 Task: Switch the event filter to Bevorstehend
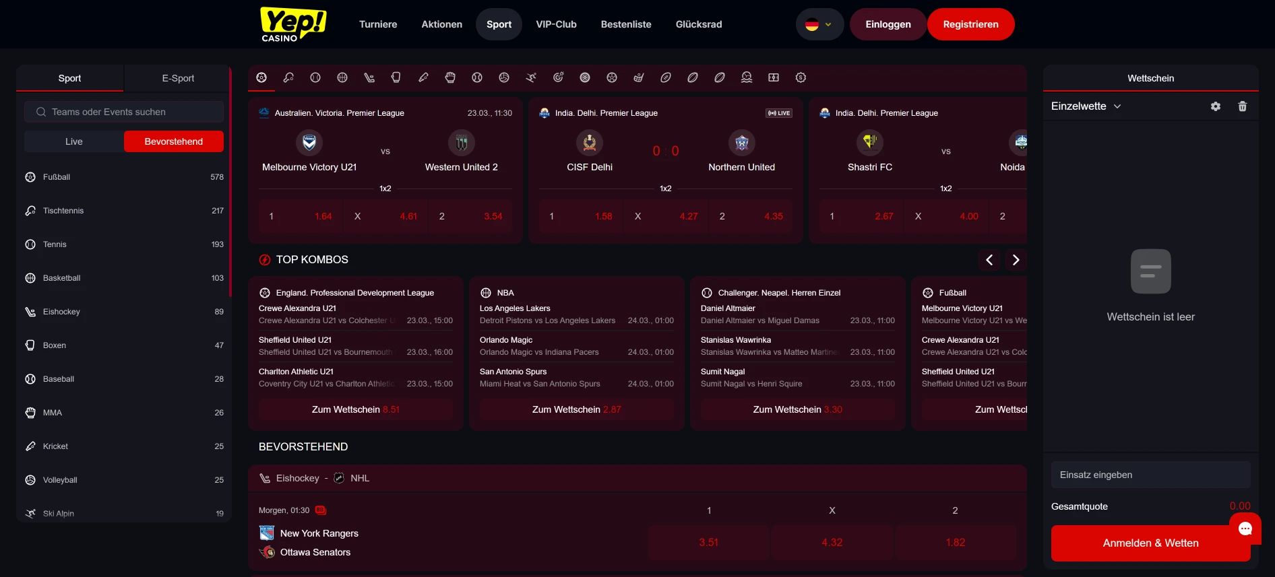[174, 141]
